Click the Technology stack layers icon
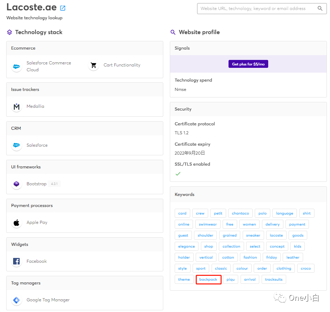The height and width of the screenshot is (312, 330). [9, 32]
